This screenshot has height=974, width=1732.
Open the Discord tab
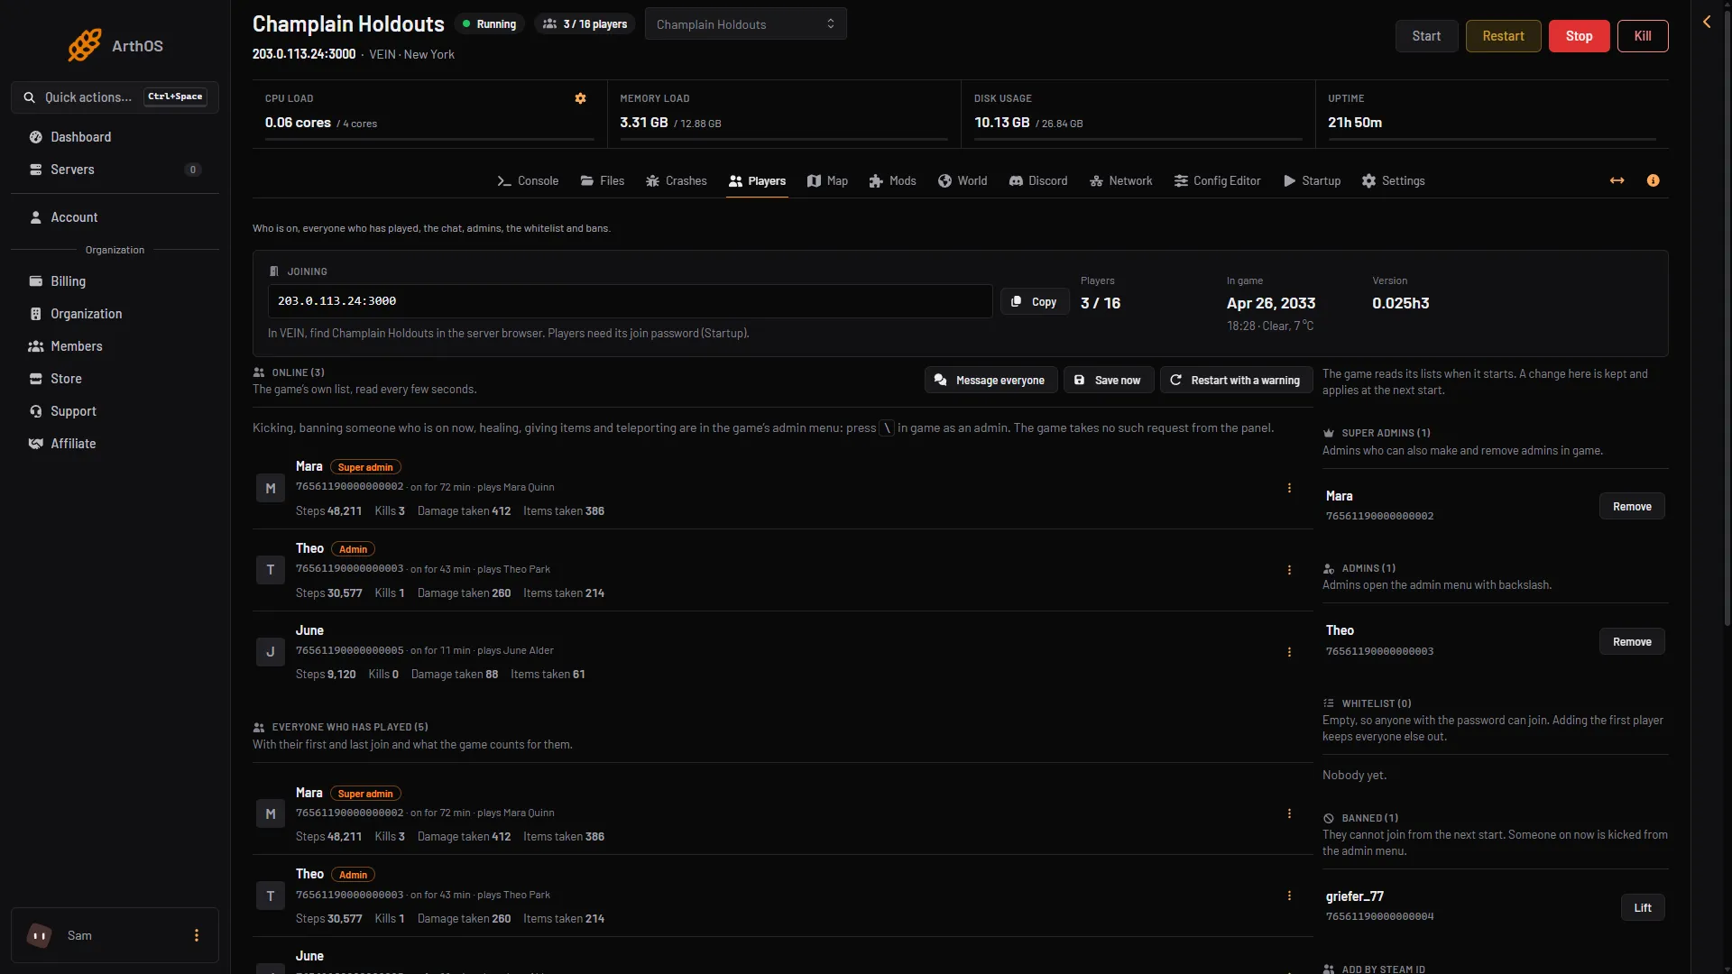pyautogui.click(x=1037, y=180)
